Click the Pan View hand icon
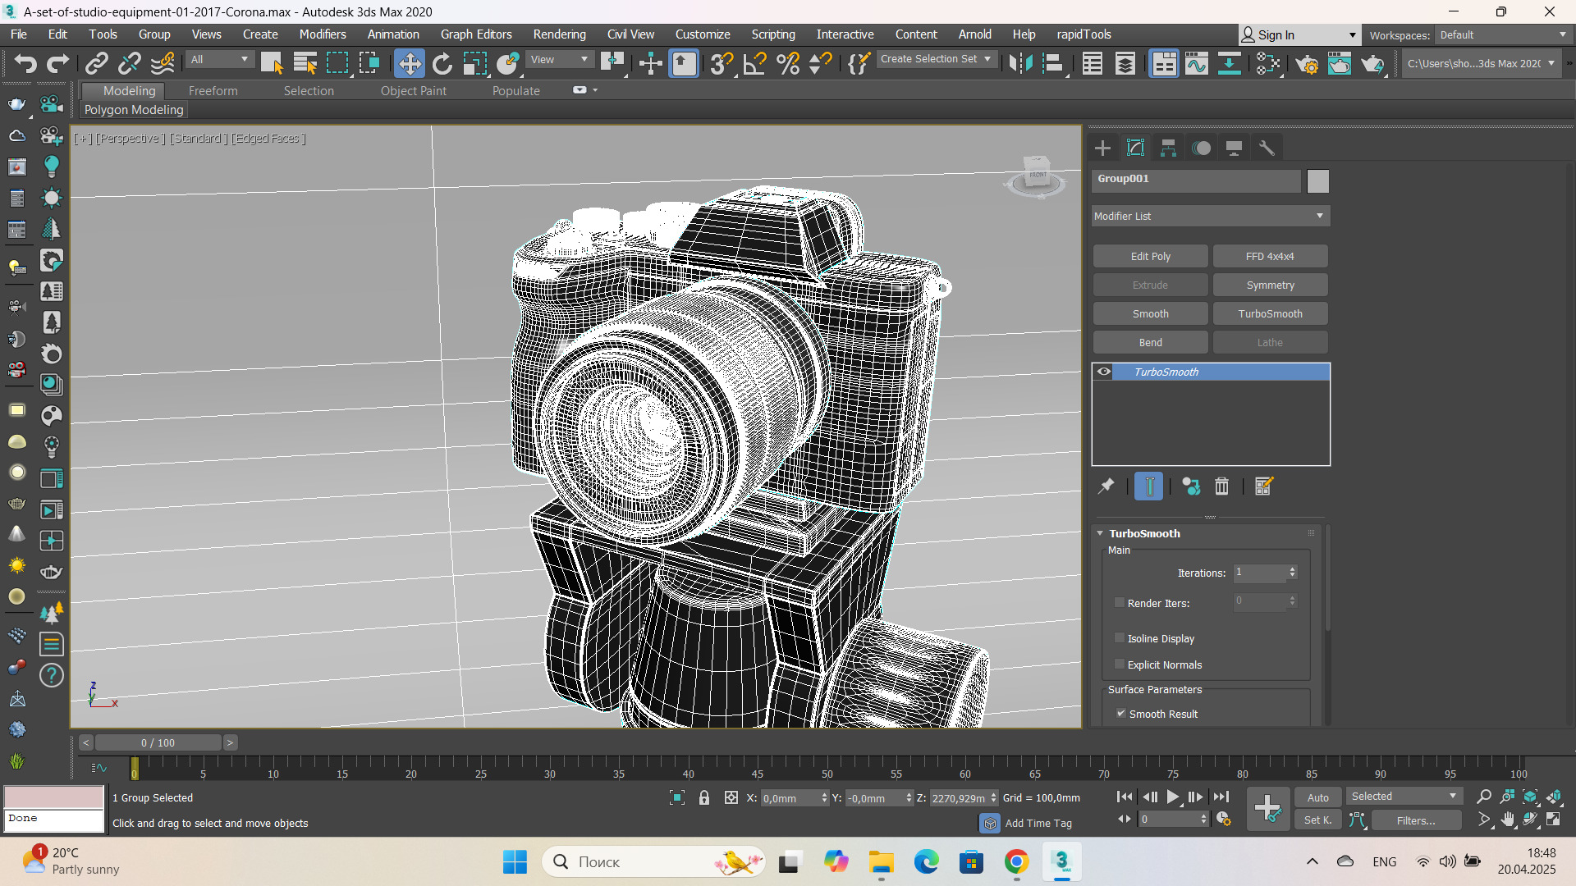 click(x=1508, y=820)
